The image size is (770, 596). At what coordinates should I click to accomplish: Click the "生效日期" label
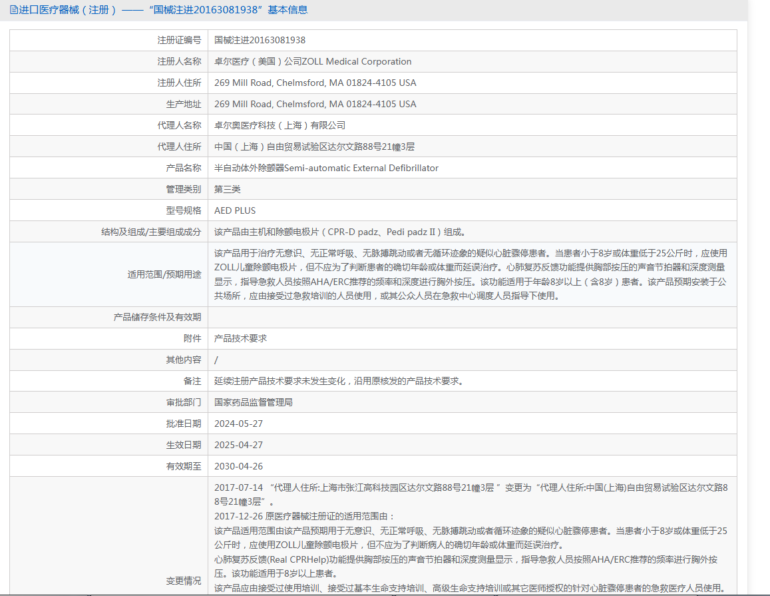pyautogui.click(x=184, y=445)
